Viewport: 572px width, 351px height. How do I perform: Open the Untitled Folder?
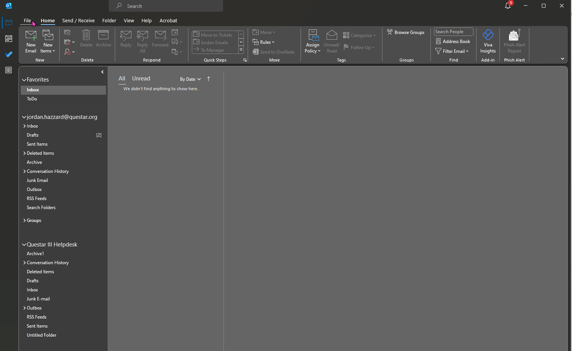(x=63, y=335)
